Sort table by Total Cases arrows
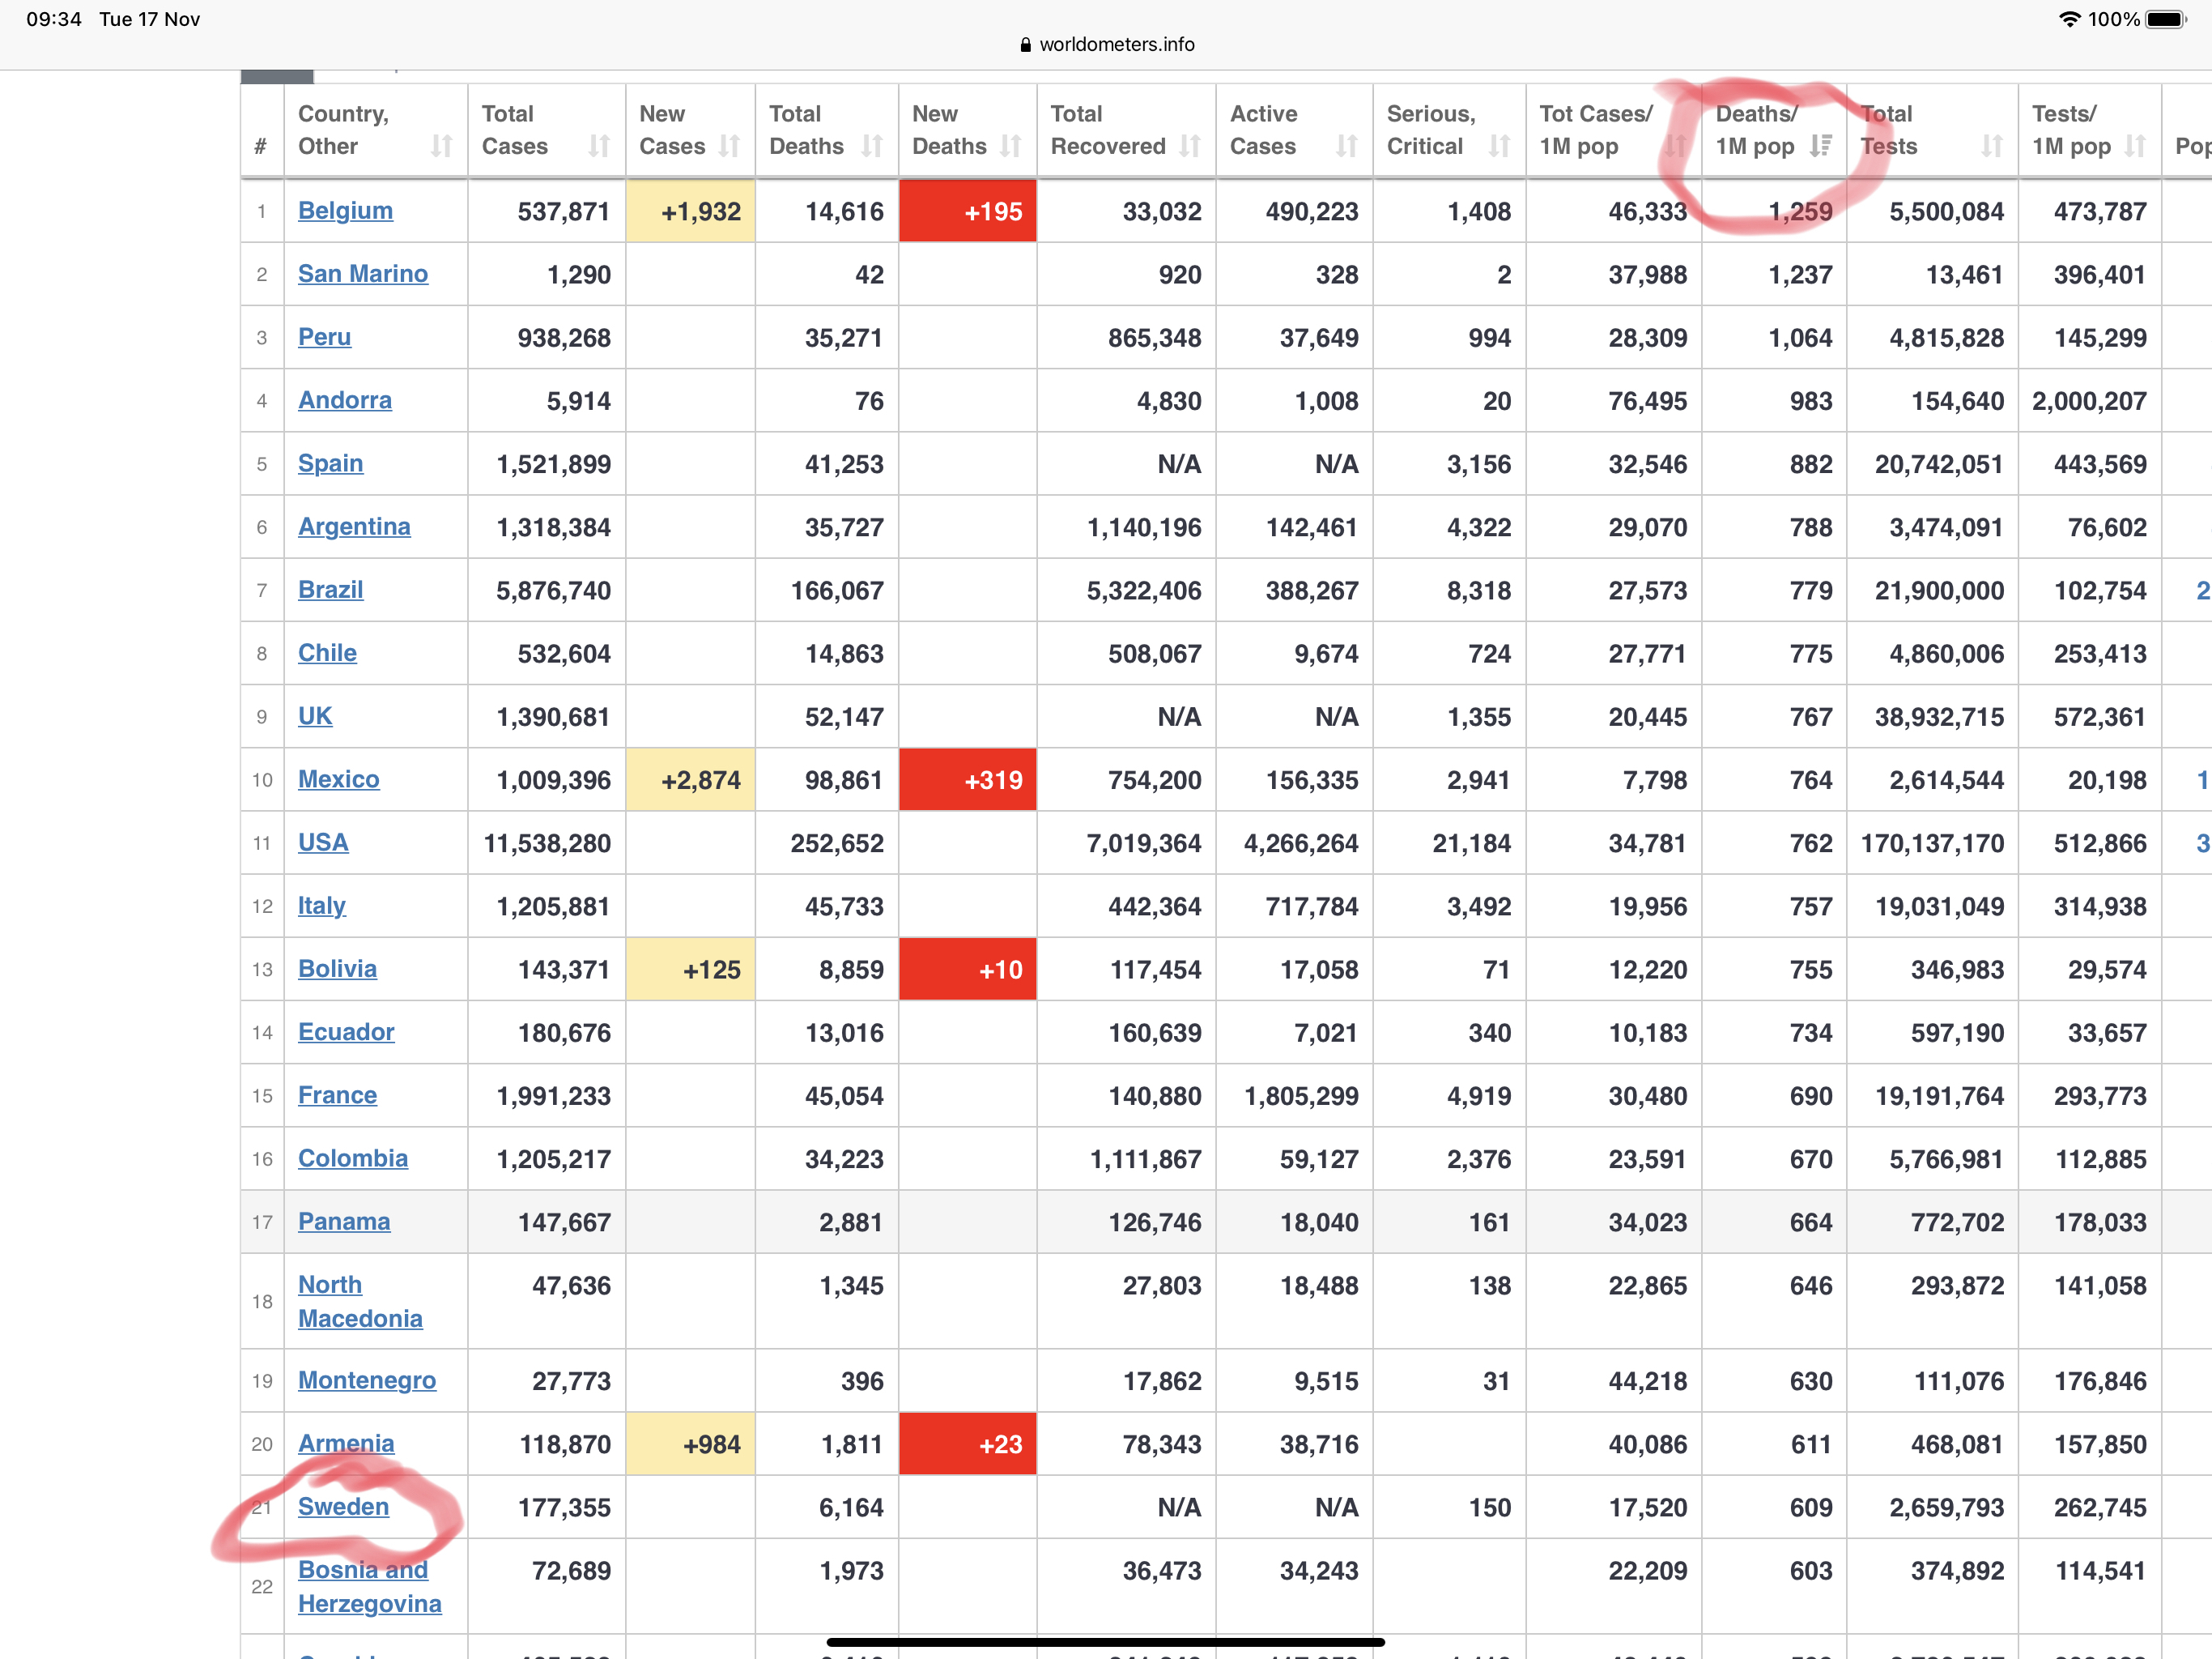The image size is (2212, 1659). click(x=599, y=146)
